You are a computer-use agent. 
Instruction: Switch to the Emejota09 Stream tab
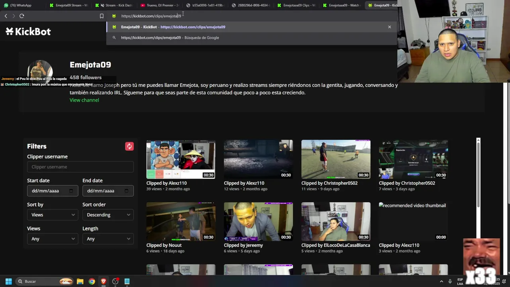coord(69,5)
